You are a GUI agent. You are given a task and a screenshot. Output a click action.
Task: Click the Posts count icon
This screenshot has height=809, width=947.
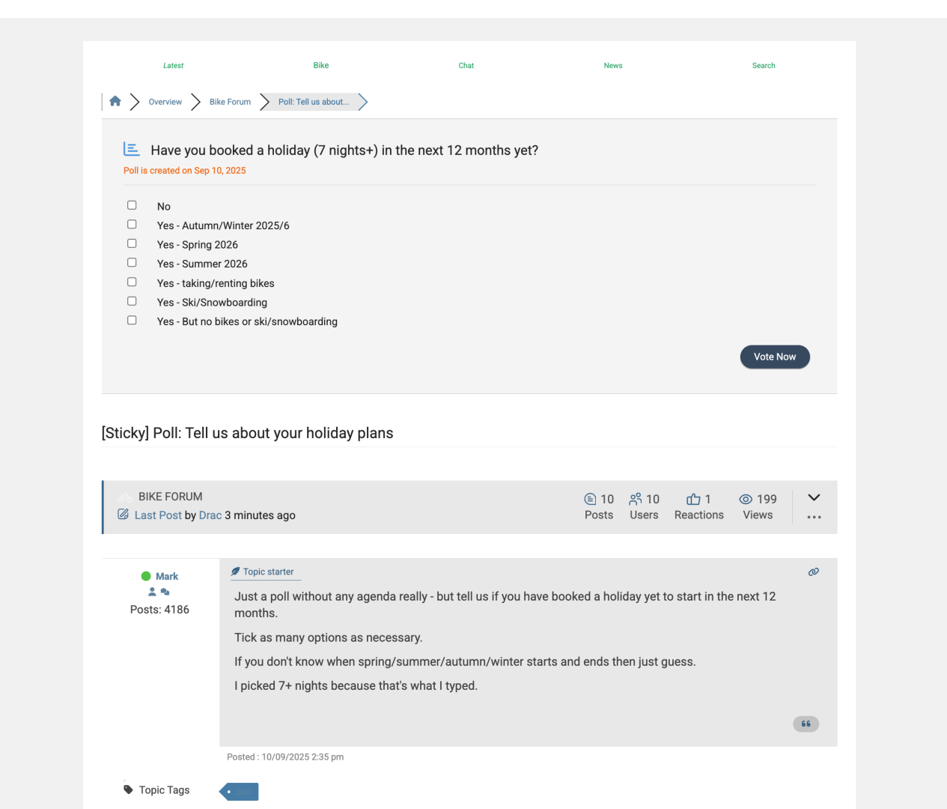[x=590, y=500]
